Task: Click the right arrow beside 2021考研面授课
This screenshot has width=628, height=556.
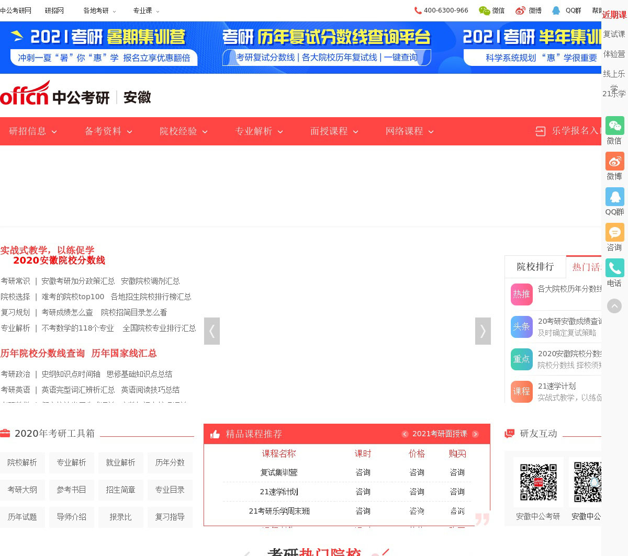Action: tap(475, 434)
